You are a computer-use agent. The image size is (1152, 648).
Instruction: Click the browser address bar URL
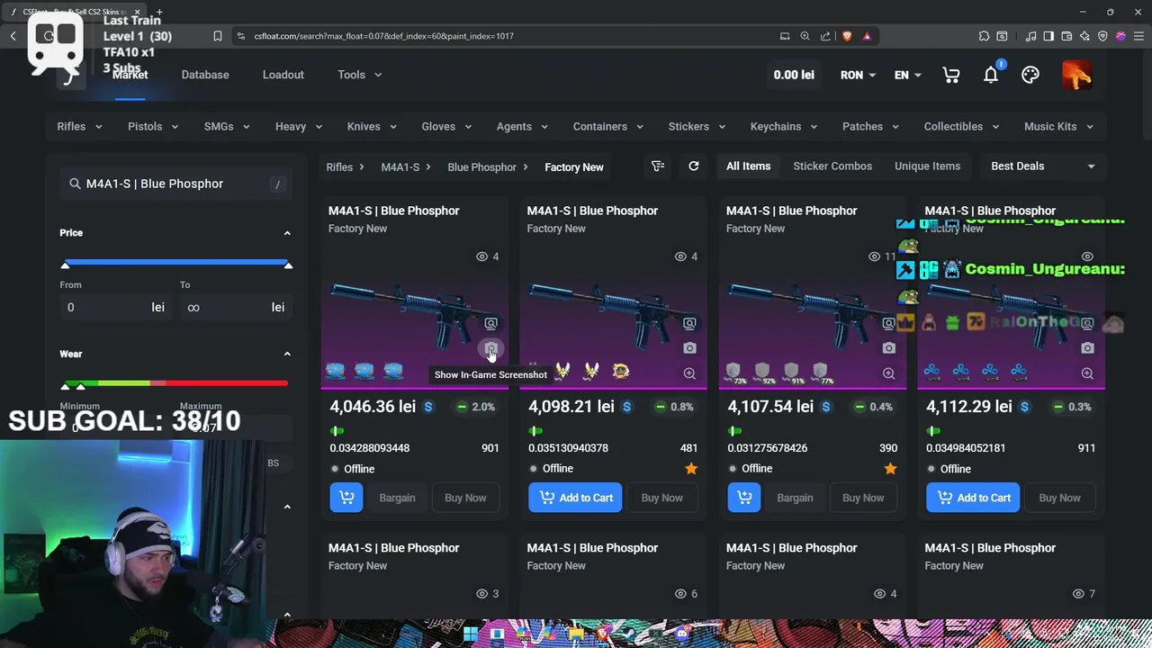tap(383, 36)
